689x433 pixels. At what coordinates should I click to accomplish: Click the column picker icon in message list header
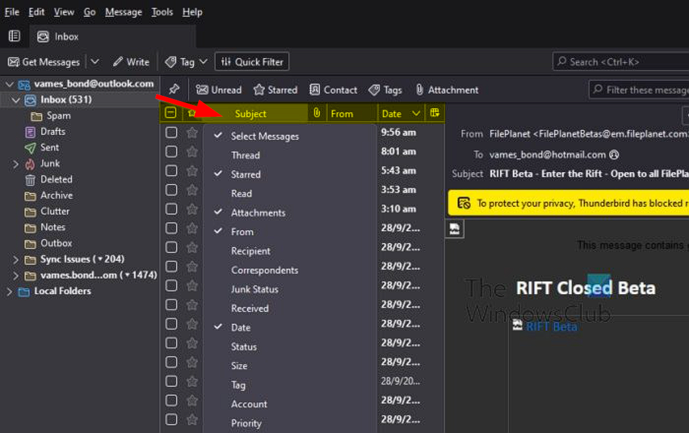coord(434,113)
